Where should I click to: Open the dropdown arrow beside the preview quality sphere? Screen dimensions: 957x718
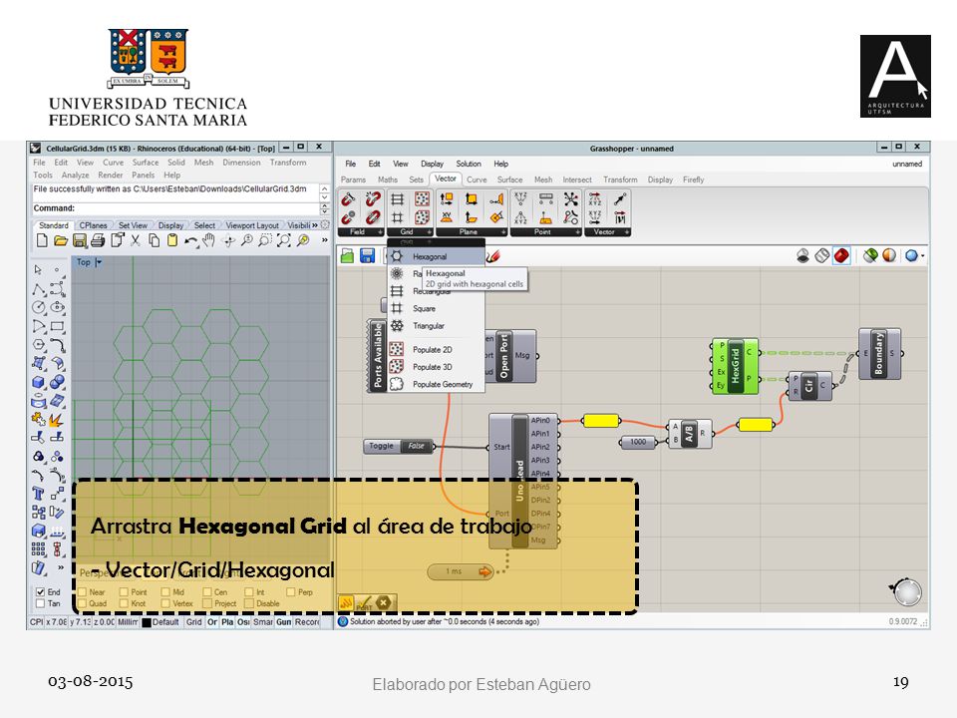tap(922, 256)
